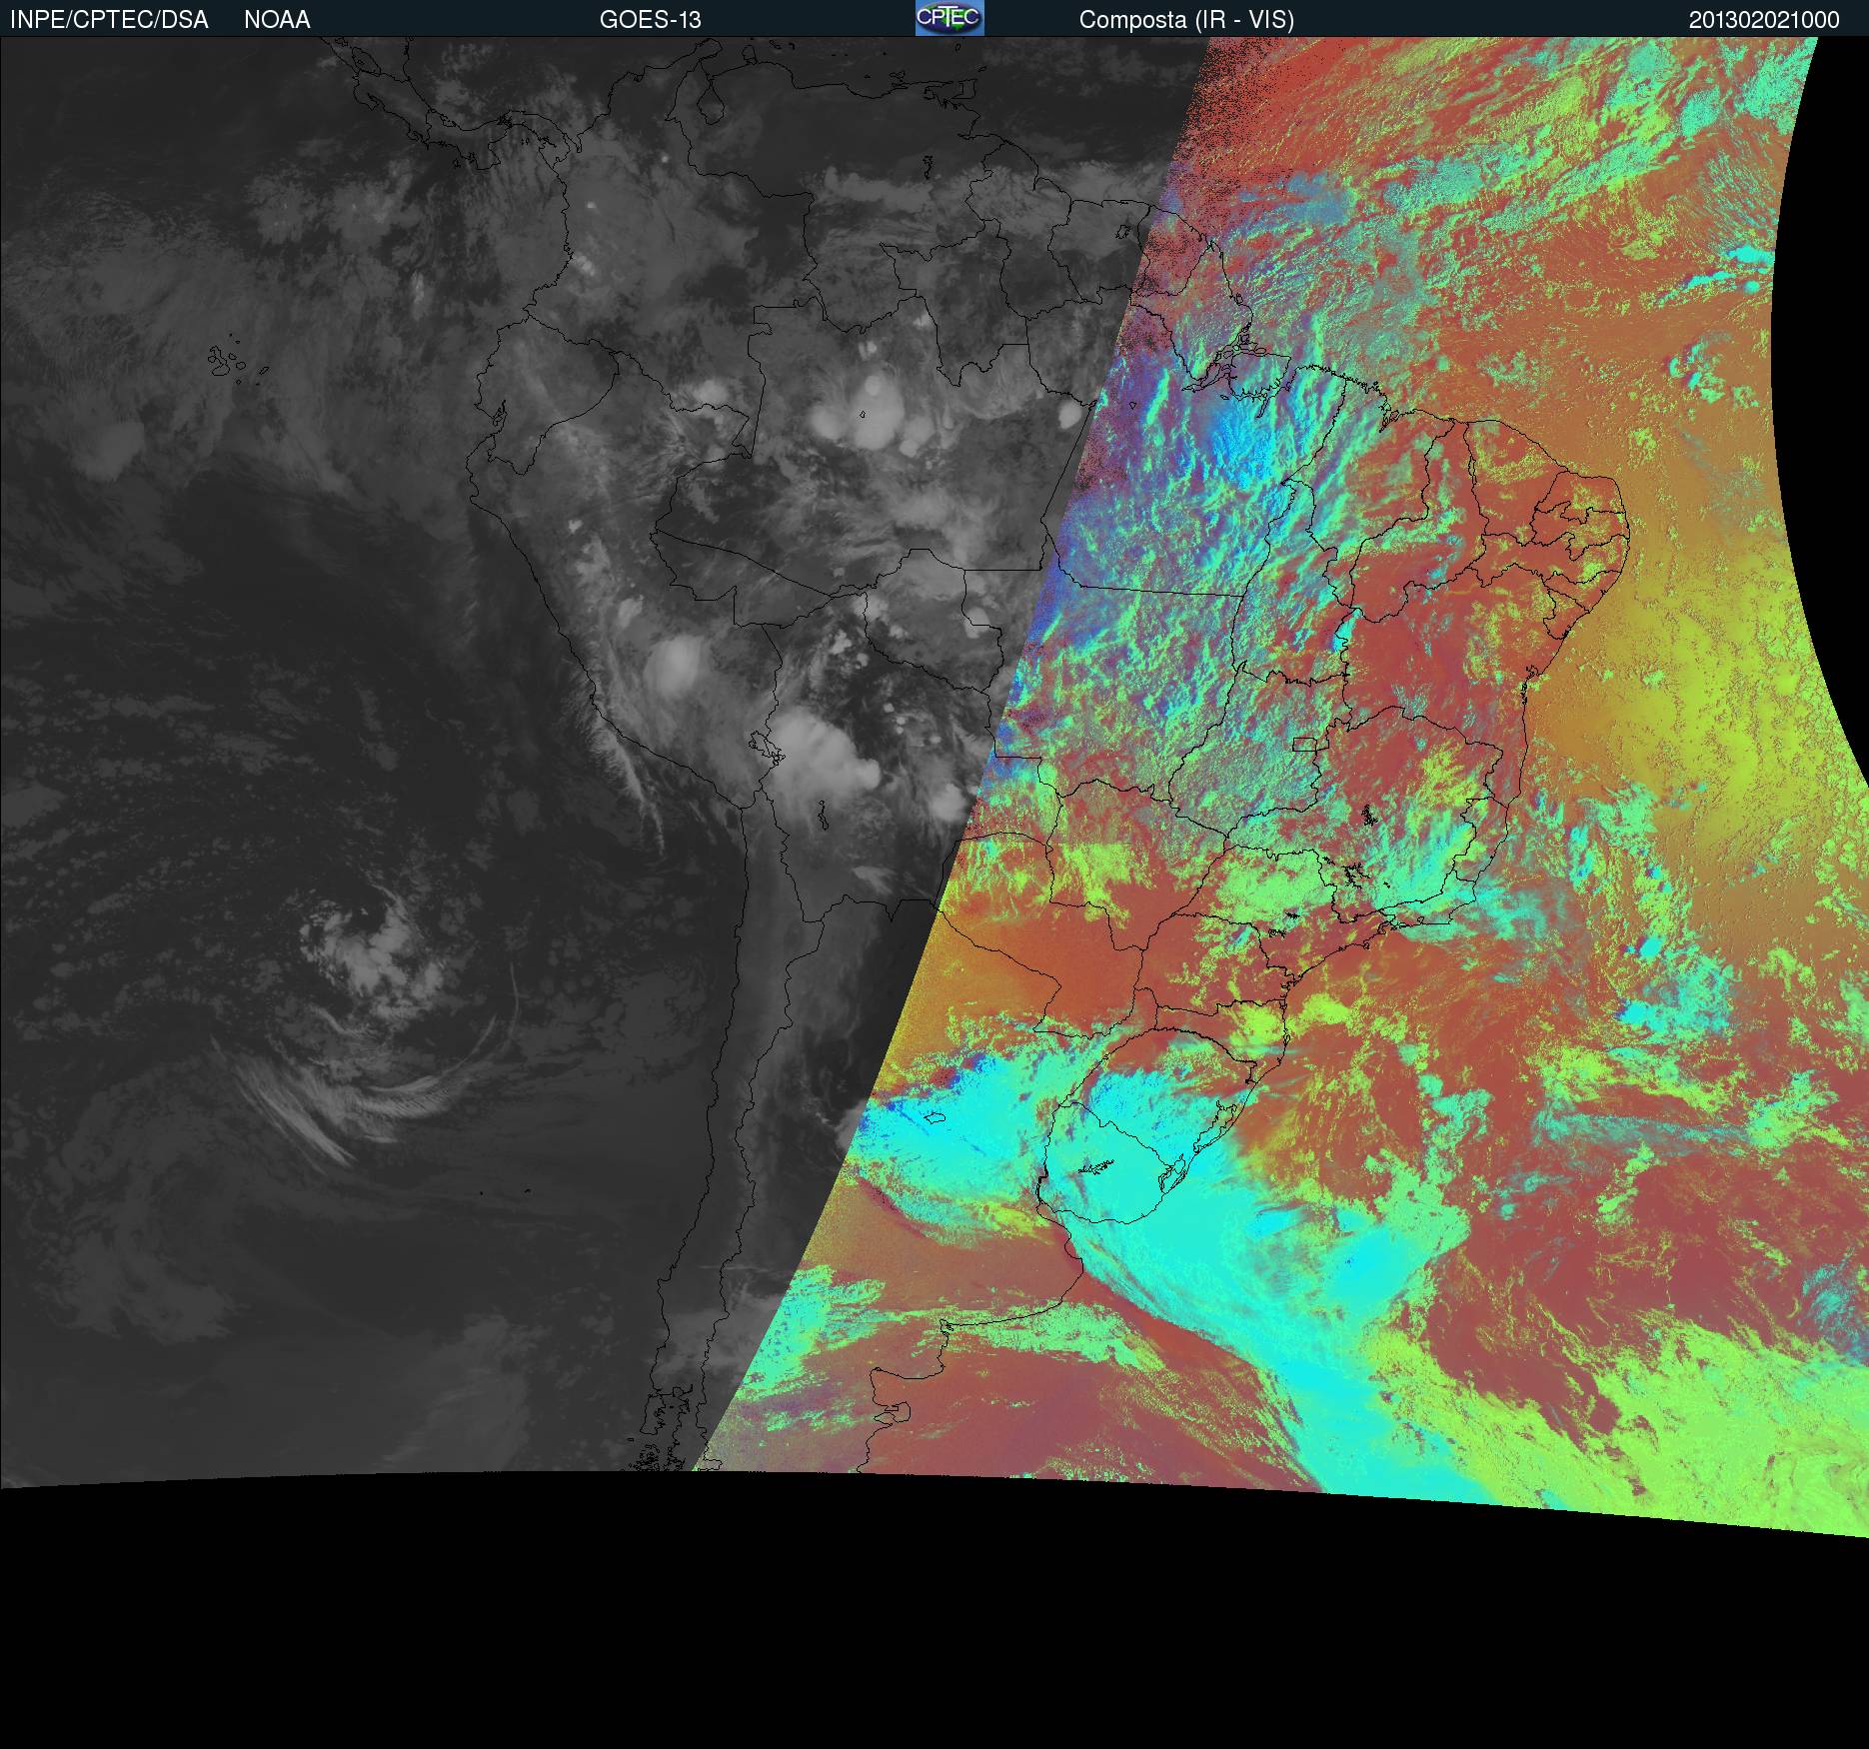
Task: Click the INPE/CPTEC/DSA header label
Action: point(109,20)
